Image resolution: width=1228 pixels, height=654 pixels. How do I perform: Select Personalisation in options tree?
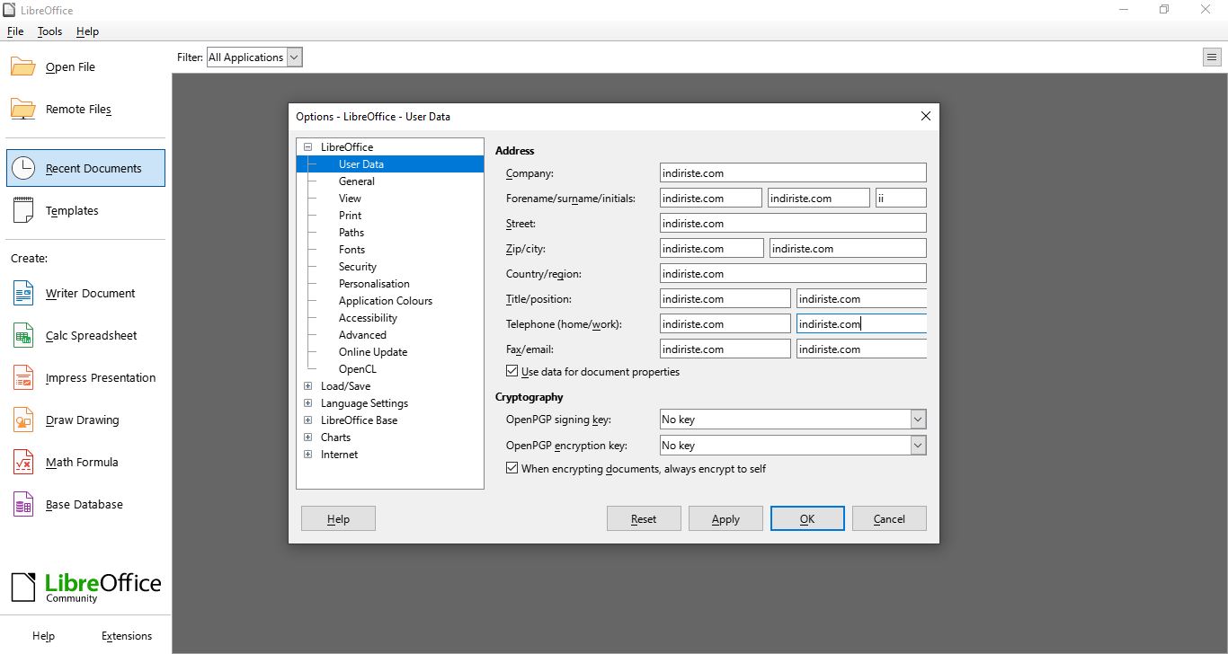374,283
